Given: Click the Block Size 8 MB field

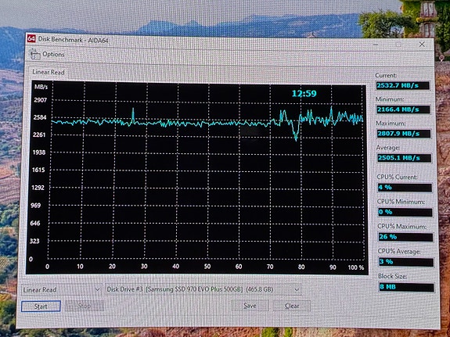Looking at the screenshot, I should tap(406, 287).
